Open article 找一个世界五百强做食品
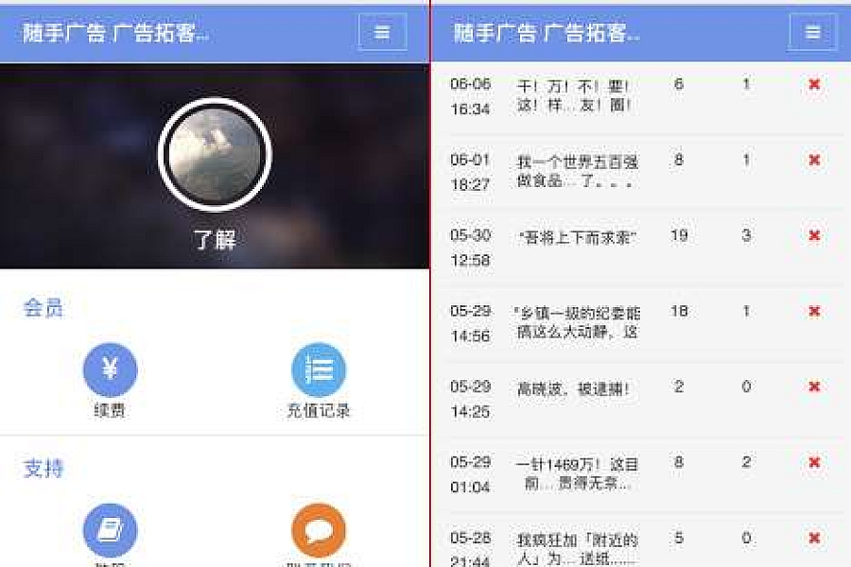Image resolution: width=851 pixels, height=567 pixels. (x=577, y=171)
